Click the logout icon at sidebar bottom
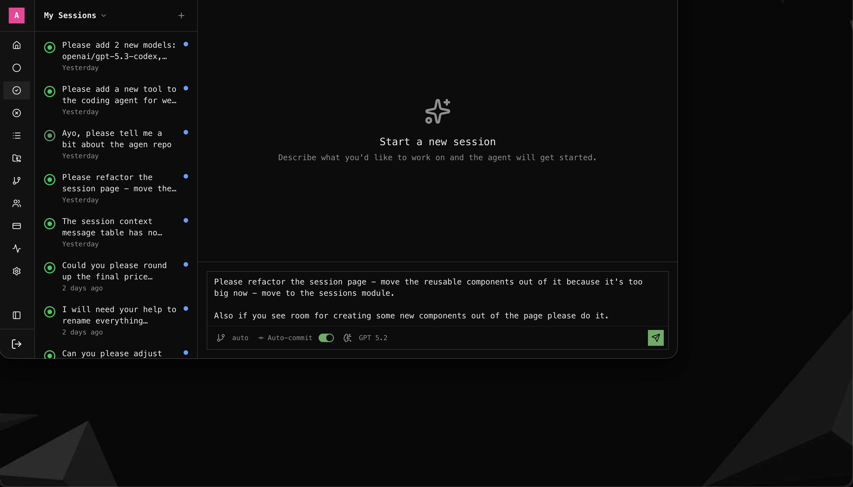 point(17,344)
